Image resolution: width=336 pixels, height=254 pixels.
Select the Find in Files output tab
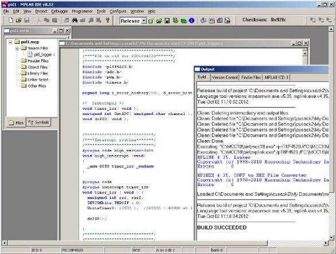(251, 77)
